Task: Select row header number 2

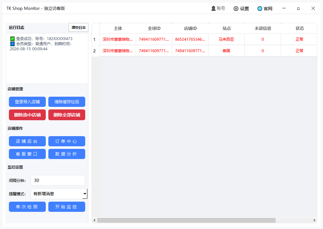Action: click(96, 51)
